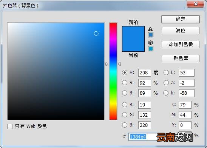The image size is (207, 148).
Task: Click the C field showing 79
Action: coord(185,105)
